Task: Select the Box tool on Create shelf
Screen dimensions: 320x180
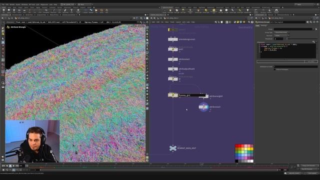Action: pos(4,10)
